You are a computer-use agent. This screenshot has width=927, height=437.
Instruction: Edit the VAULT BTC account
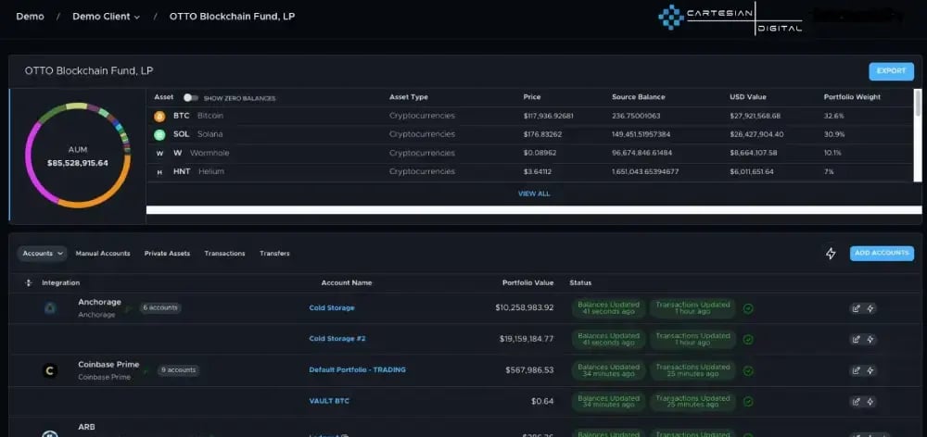pos(856,402)
